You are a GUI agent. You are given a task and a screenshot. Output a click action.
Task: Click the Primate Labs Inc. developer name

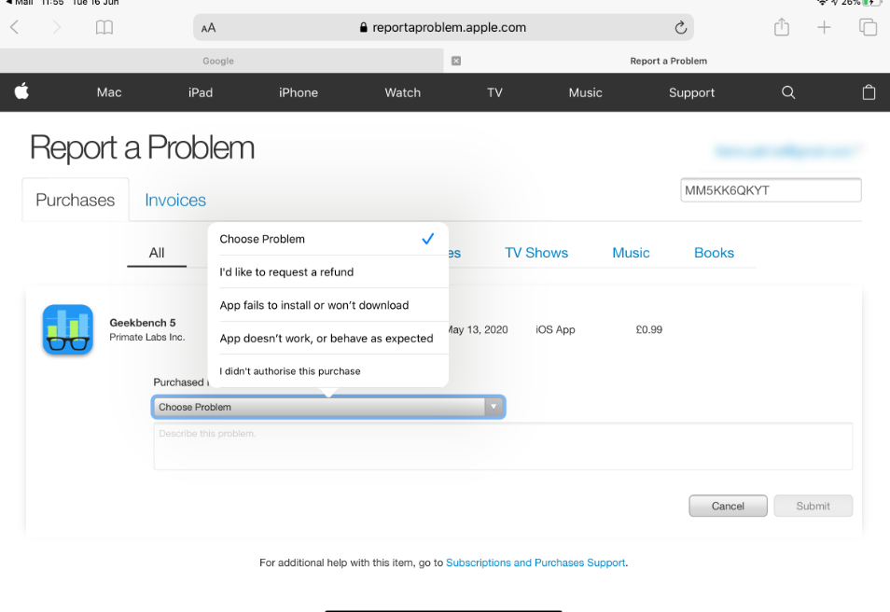pyautogui.click(x=147, y=337)
